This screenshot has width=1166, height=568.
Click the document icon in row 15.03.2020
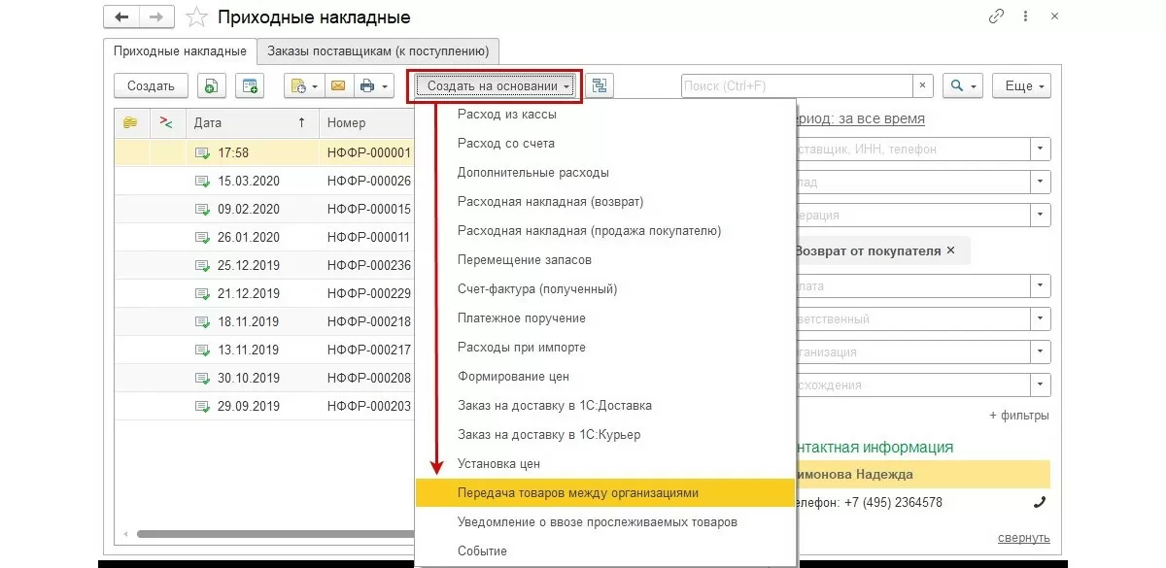tap(202, 182)
